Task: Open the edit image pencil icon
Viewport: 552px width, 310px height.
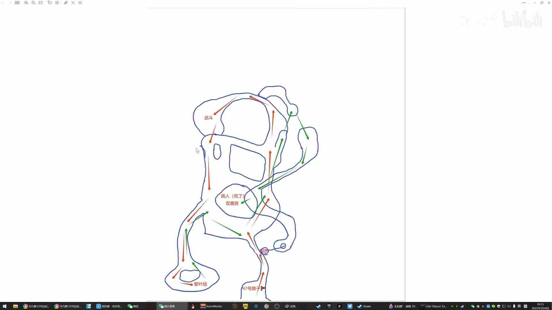Action: pos(57,3)
